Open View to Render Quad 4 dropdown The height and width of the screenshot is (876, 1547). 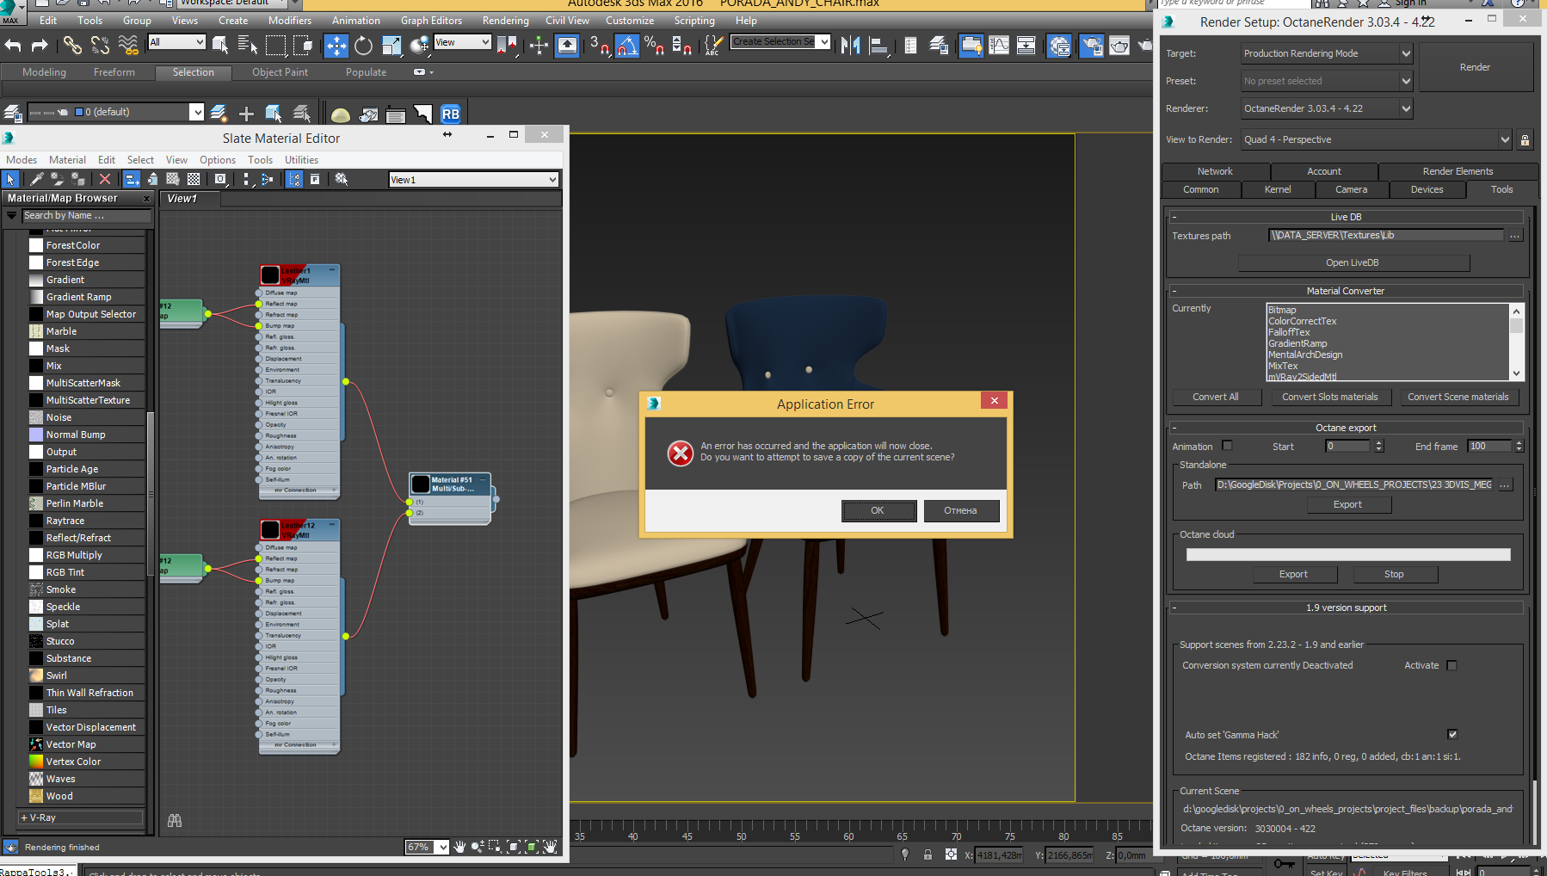point(1377,139)
